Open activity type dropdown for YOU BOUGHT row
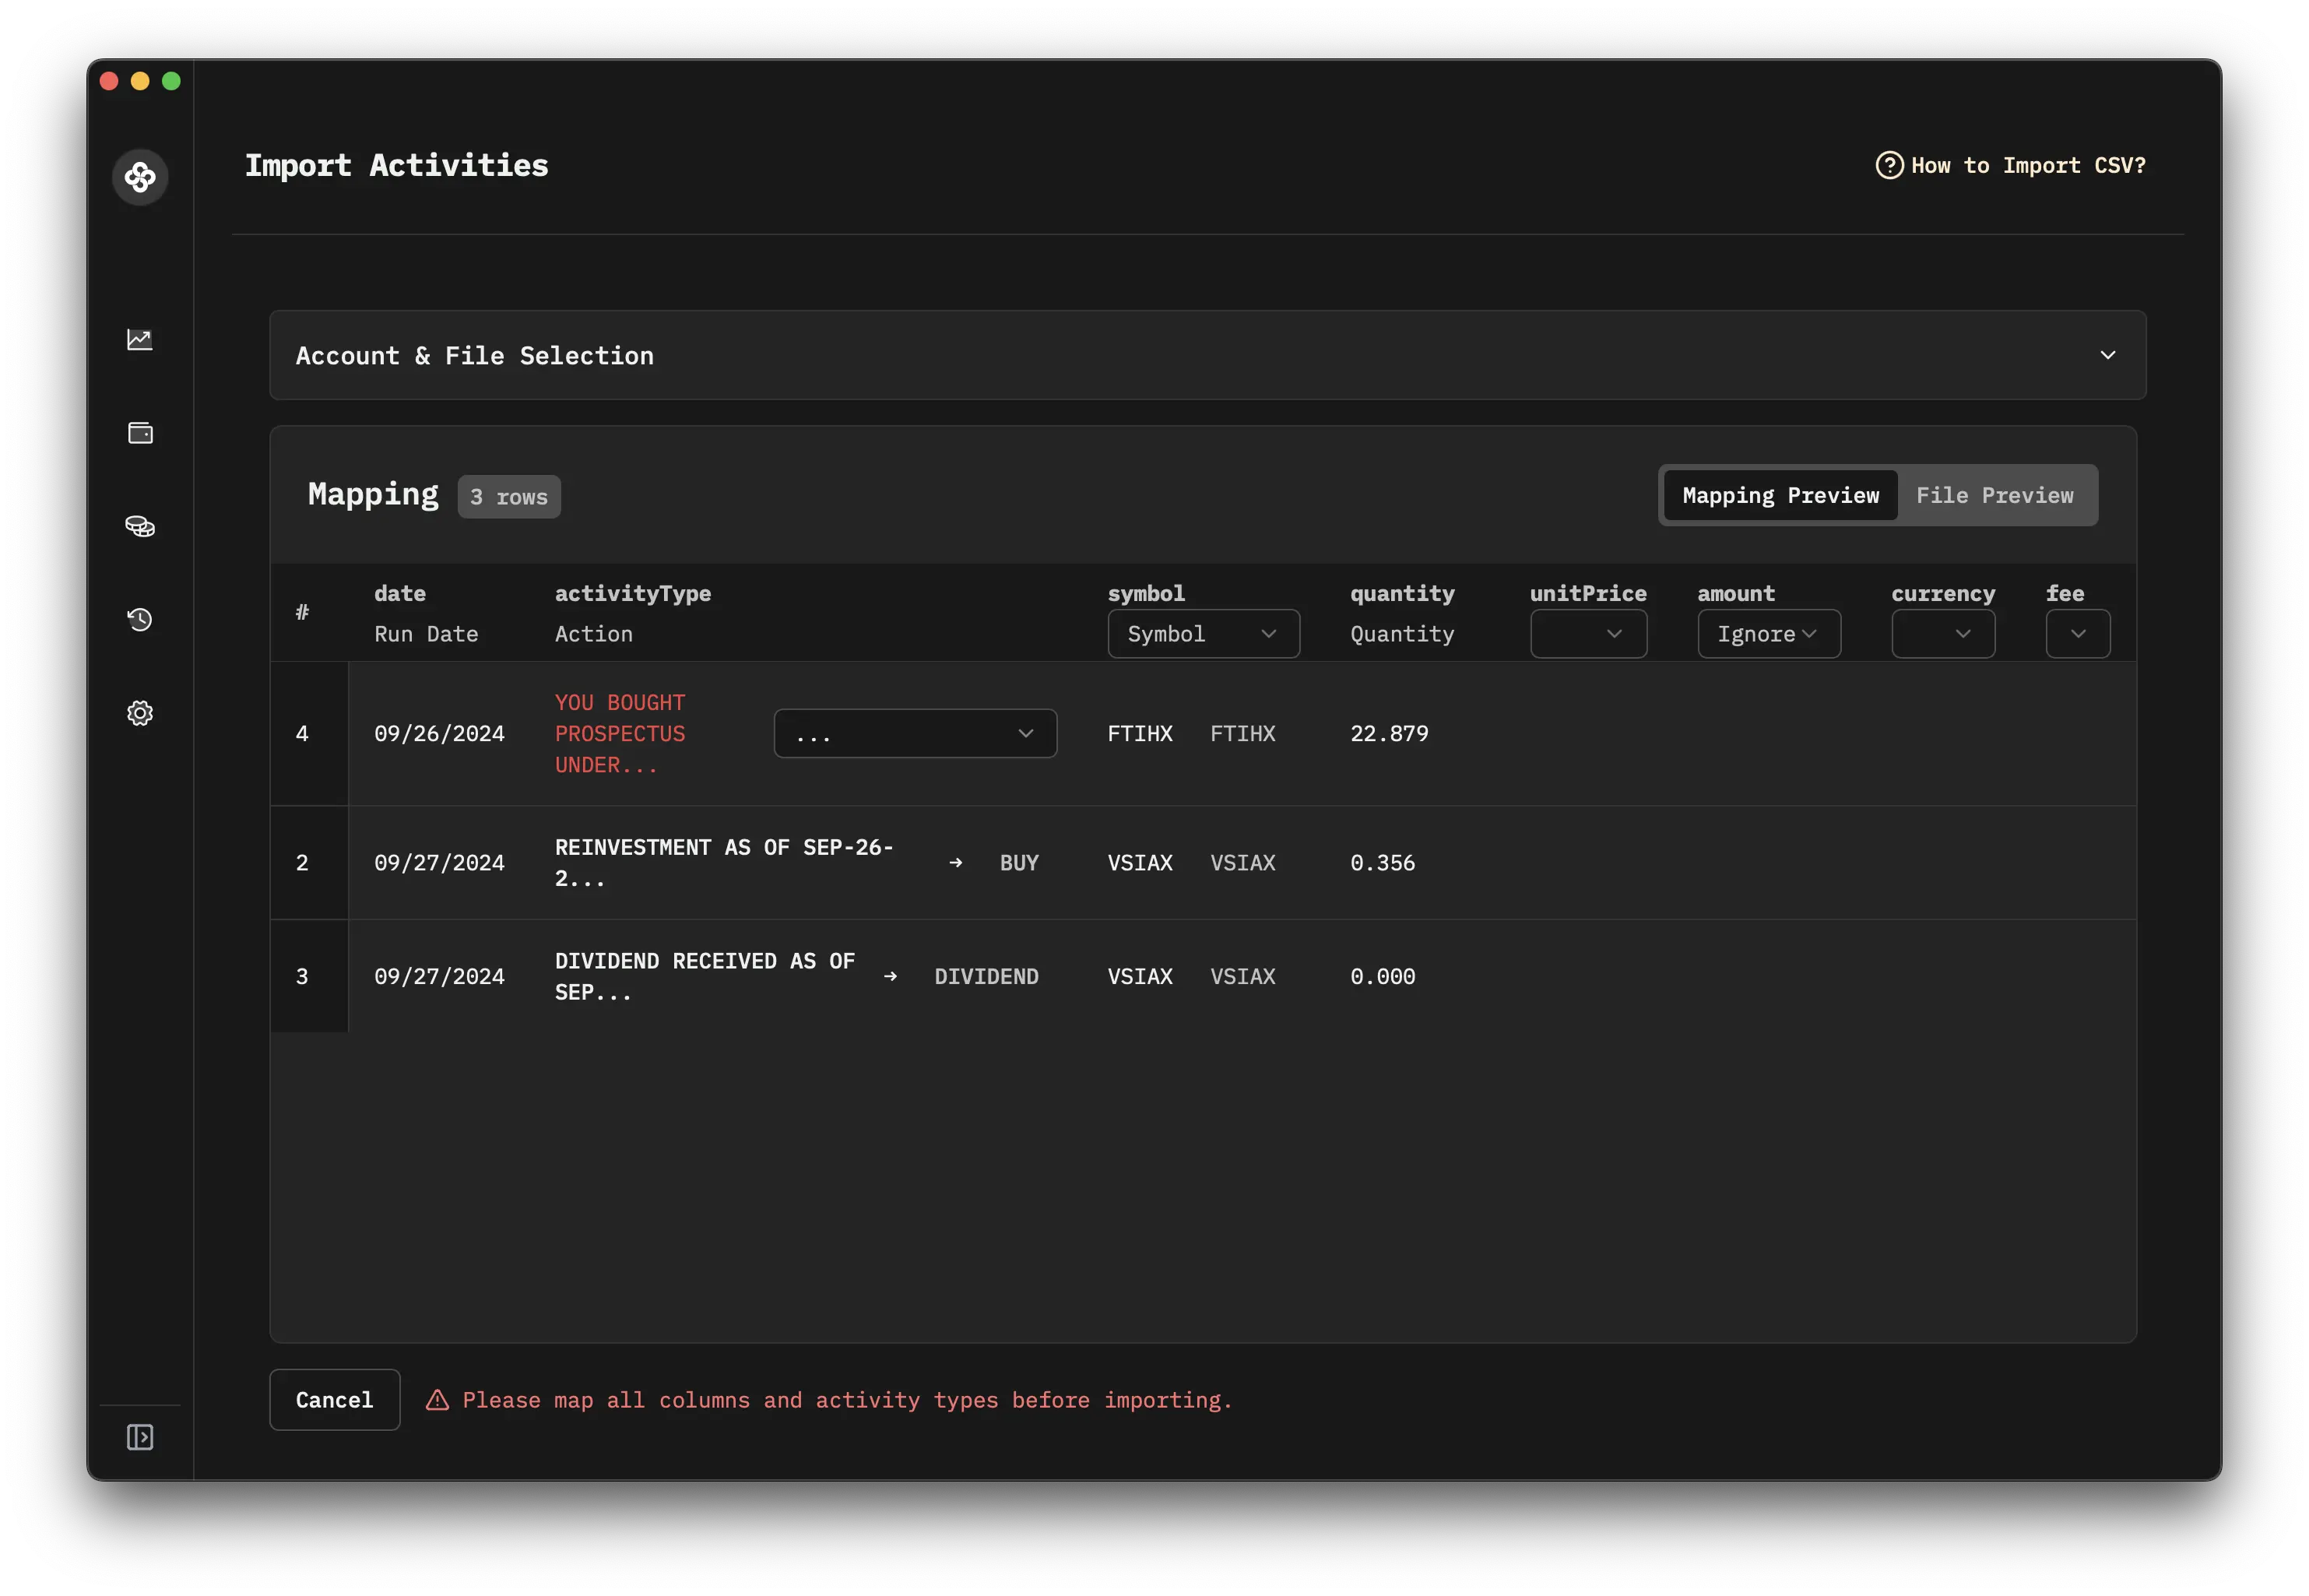Screen dimensions: 2309x1596 (x=915, y=733)
